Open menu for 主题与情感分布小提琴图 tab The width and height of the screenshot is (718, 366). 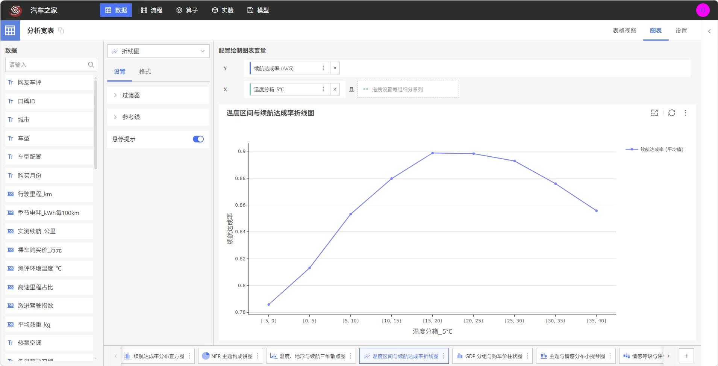pyautogui.click(x=610, y=356)
